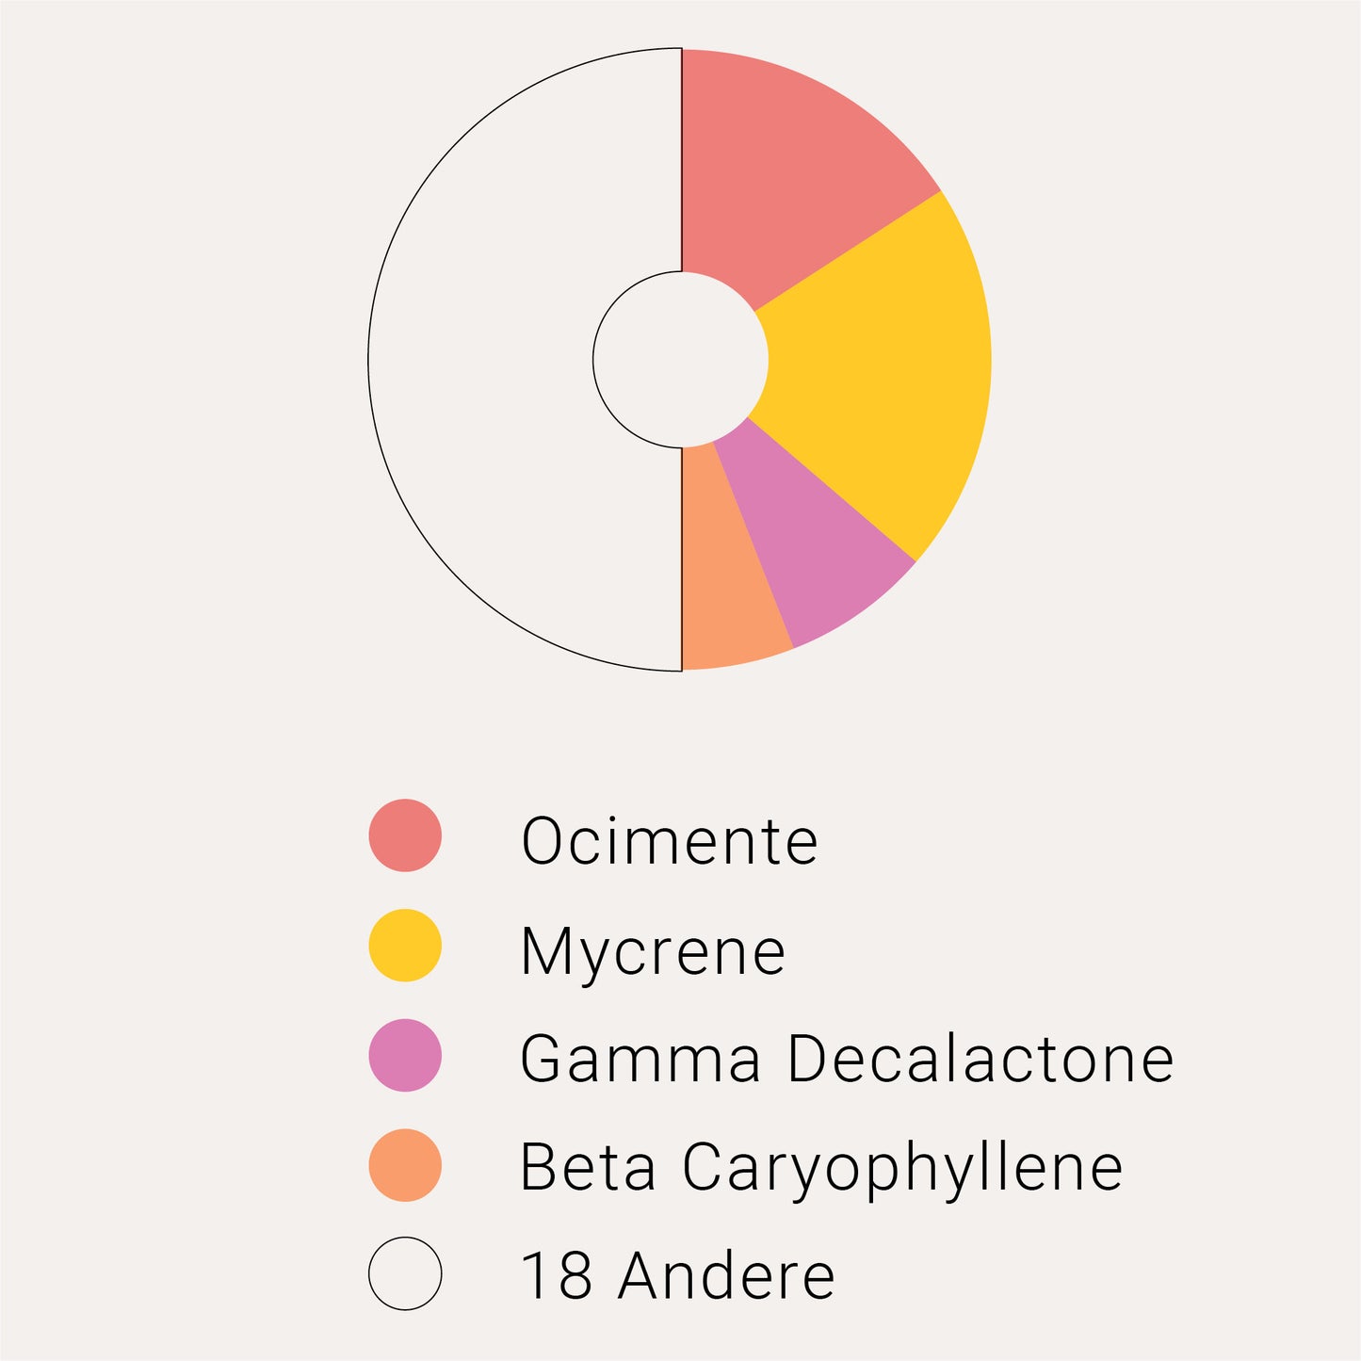Select the word 'Caryophyllene' in the legend
Screen dimensions: 1361x1361
click(x=902, y=1169)
